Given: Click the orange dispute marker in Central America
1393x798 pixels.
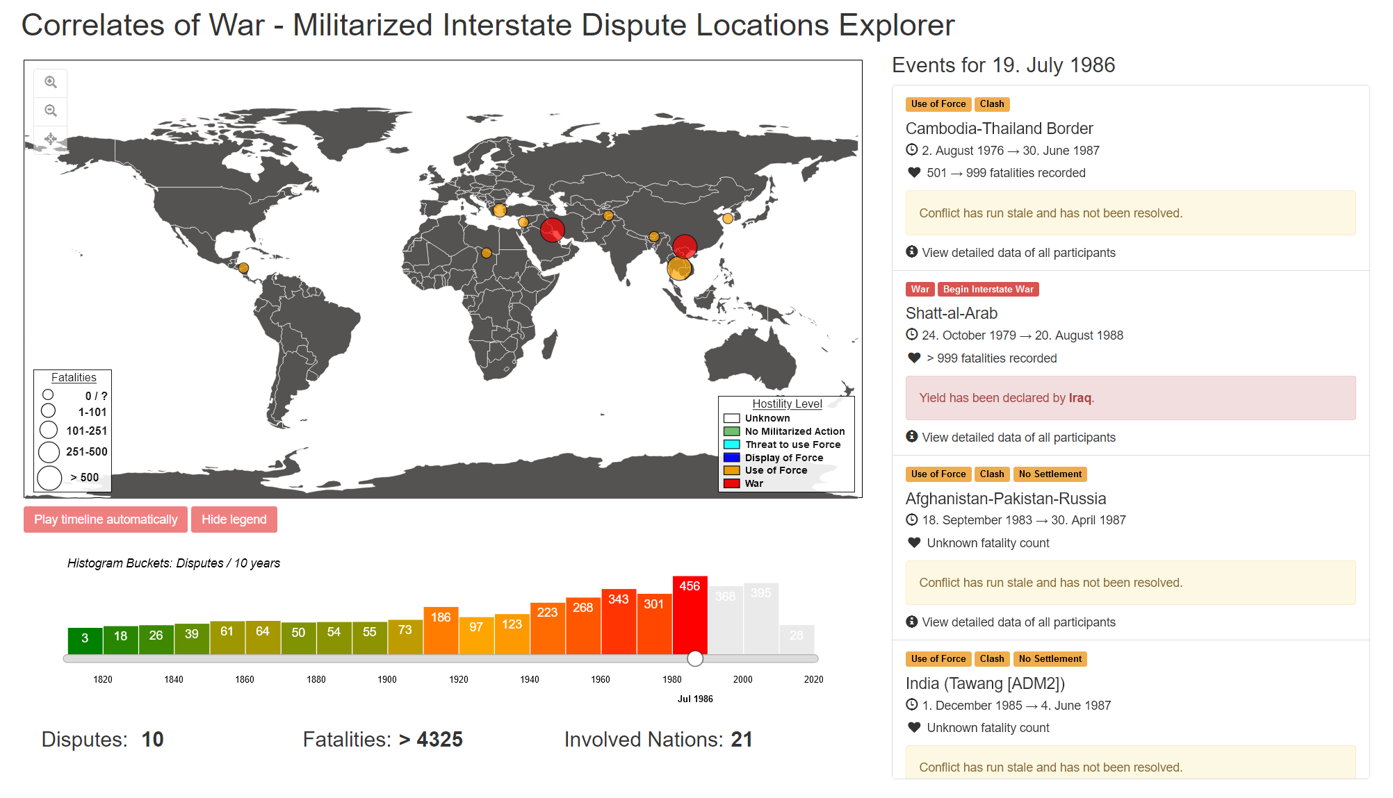Looking at the screenshot, I should click(243, 268).
